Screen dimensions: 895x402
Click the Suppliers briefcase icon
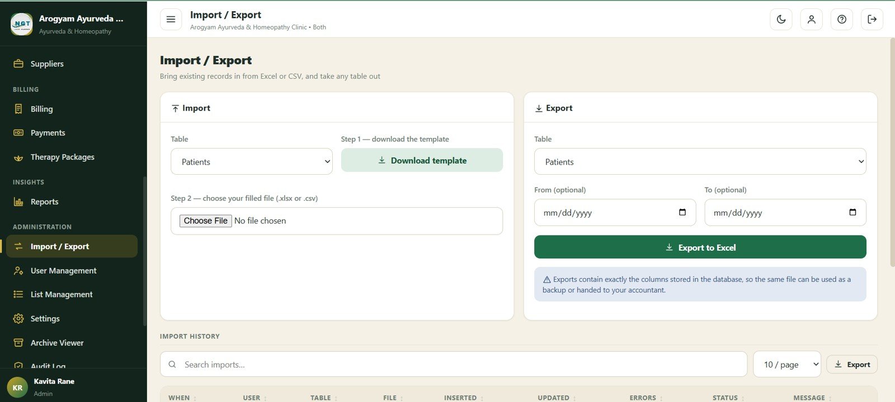tap(18, 64)
